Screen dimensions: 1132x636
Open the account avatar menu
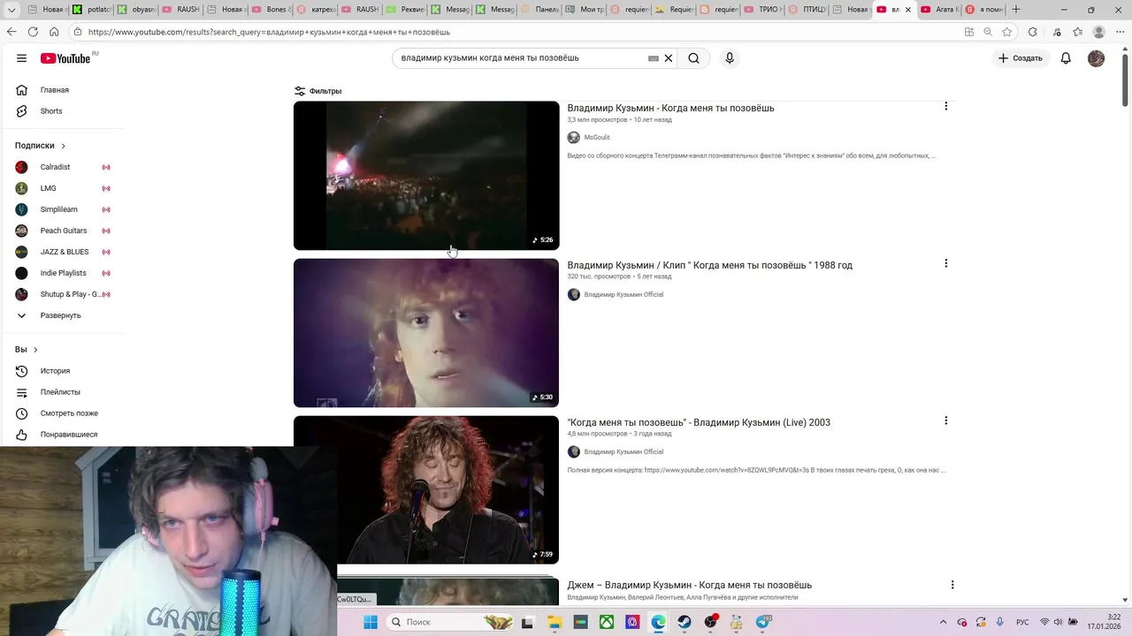click(x=1097, y=58)
